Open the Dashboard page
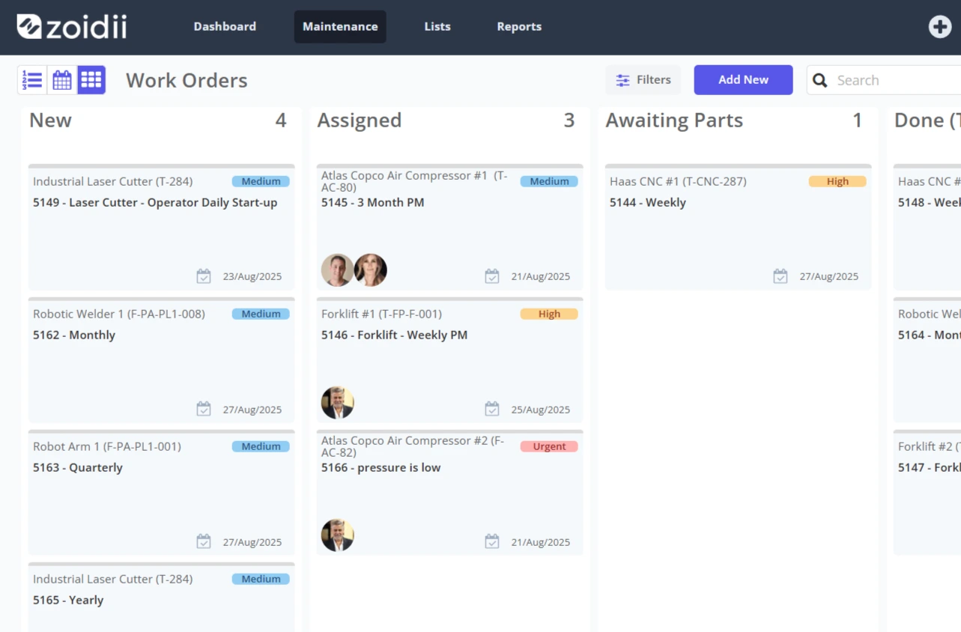Viewport: 961px width, 632px height. pos(225,26)
